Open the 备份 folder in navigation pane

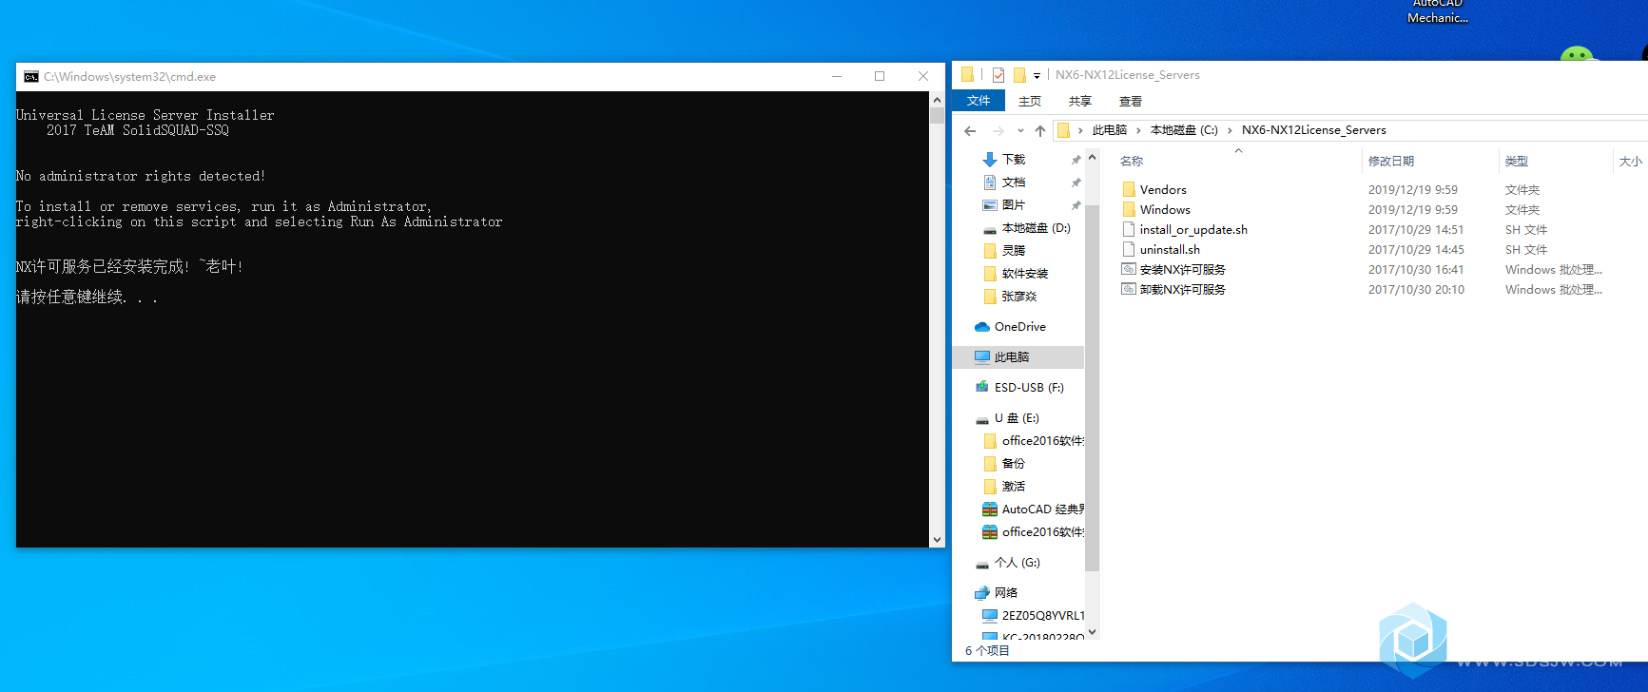tap(1014, 464)
